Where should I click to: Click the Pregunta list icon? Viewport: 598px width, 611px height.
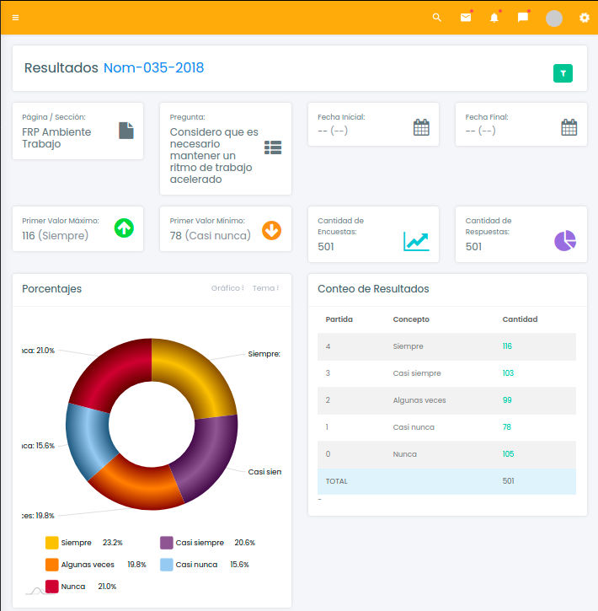click(x=273, y=147)
